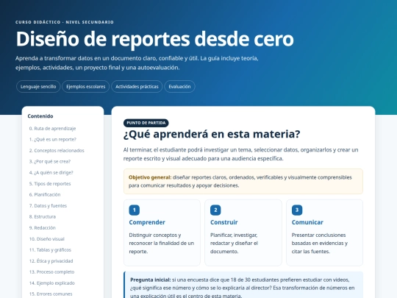Click text 'Distinguir conceptos y reconocer la finalidad'

tap(162, 244)
